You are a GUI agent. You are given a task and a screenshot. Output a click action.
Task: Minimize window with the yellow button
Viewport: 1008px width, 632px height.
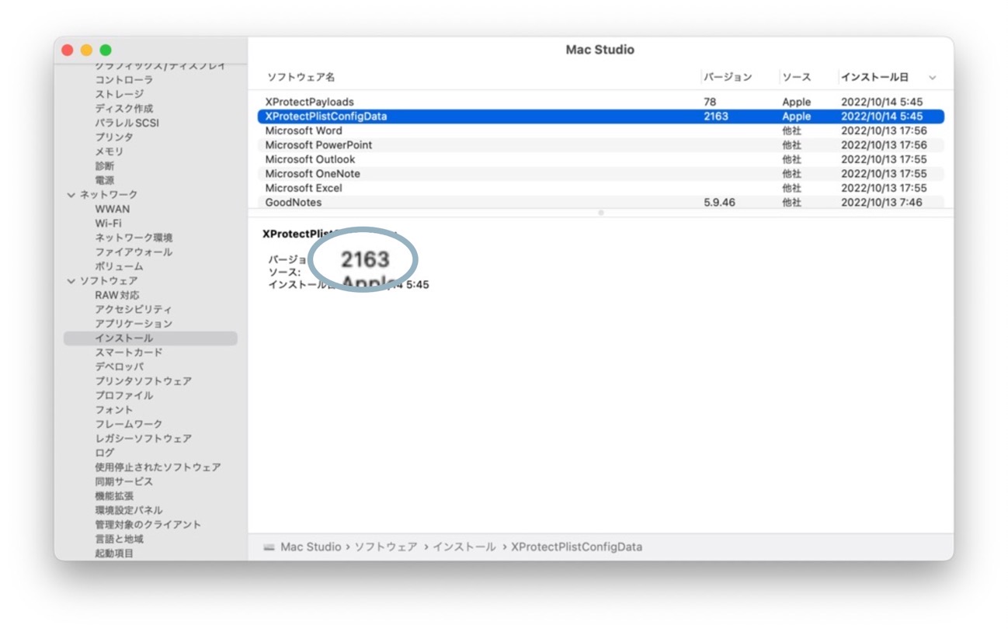click(86, 50)
